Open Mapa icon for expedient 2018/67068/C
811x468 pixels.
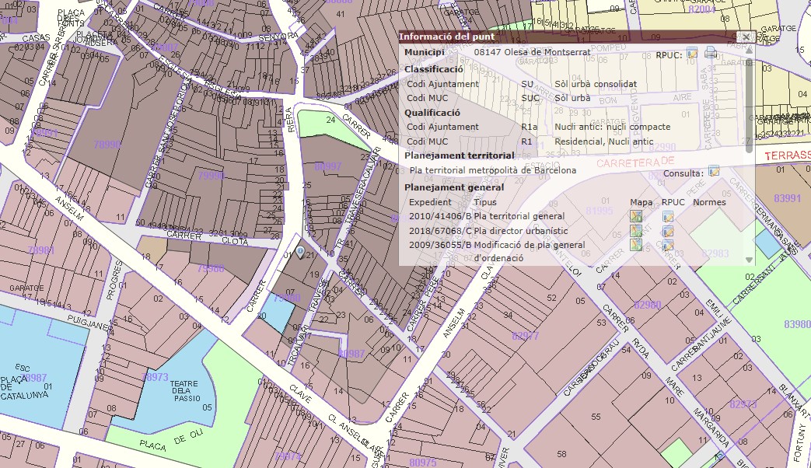[636, 230]
